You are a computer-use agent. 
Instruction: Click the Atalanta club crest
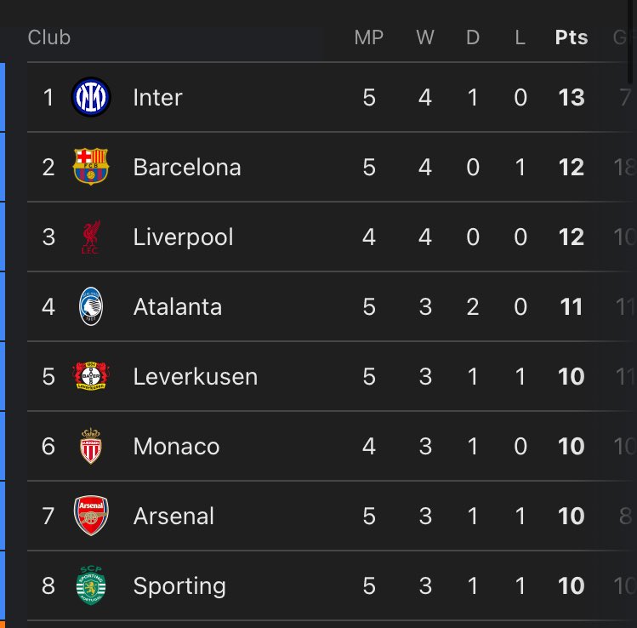coord(91,306)
